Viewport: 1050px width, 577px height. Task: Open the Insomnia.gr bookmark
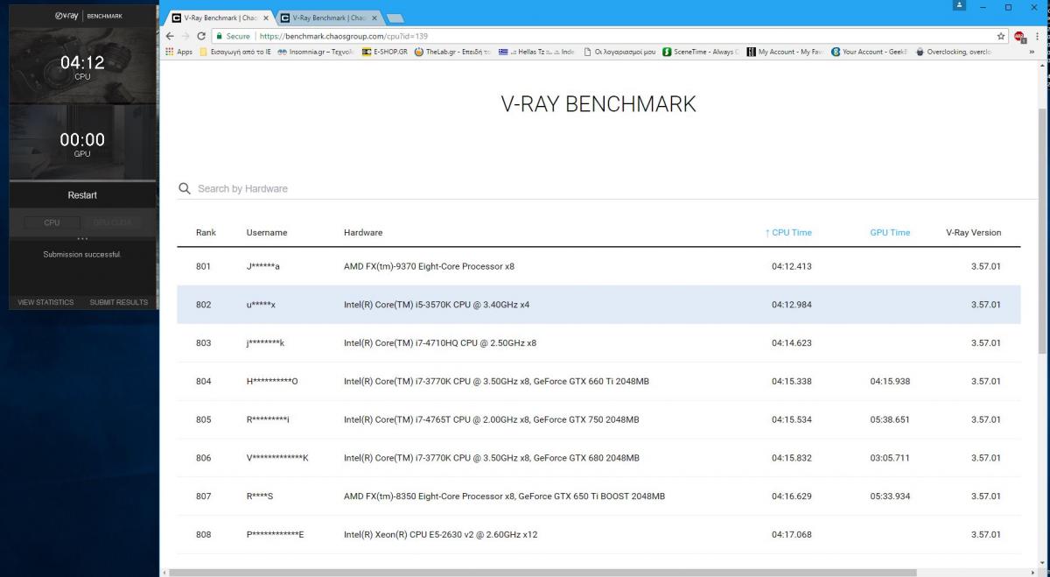click(317, 52)
